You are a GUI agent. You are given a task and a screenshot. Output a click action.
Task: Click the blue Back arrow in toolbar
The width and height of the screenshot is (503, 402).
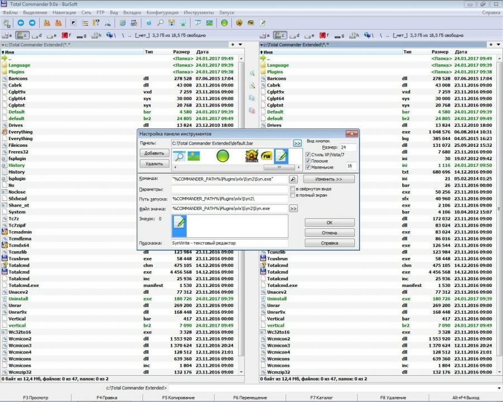[21, 23]
